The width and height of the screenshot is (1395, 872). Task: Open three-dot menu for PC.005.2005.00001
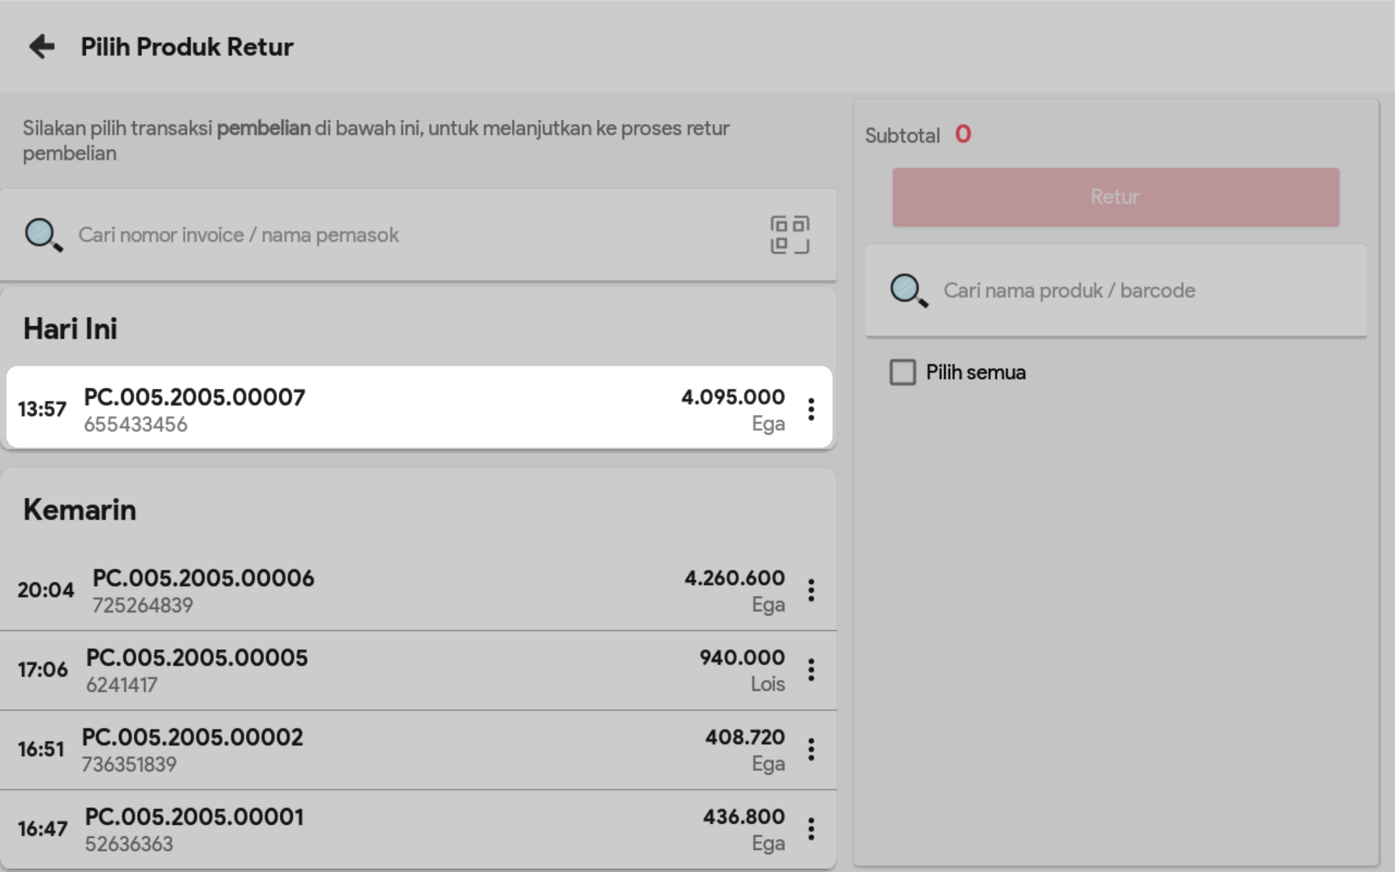tap(811, 829)
